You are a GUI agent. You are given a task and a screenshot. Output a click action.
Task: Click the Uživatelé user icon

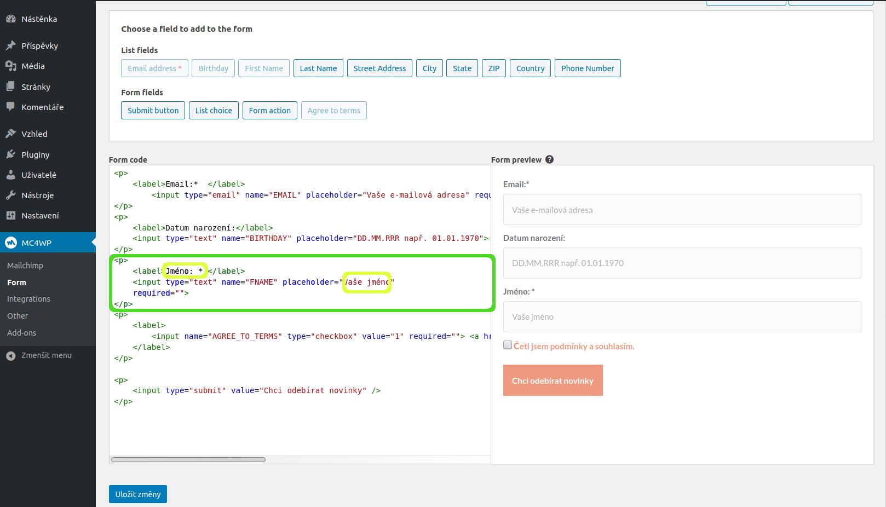click(x=11, y=175)
